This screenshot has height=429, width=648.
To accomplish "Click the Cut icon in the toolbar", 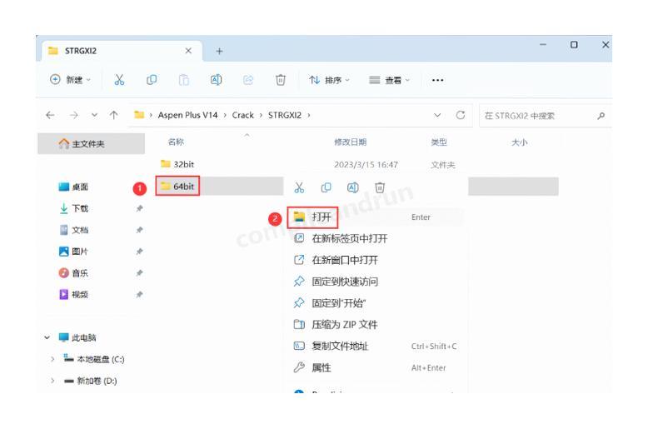I will (x=119, y=80).
